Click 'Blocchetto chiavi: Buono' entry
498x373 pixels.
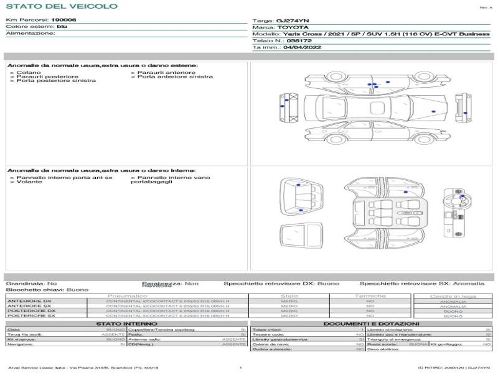(47, 290)
